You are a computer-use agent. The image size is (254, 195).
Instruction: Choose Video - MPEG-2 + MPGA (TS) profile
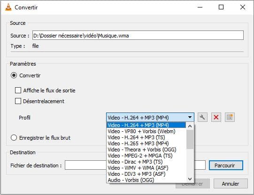coord(146,156)
